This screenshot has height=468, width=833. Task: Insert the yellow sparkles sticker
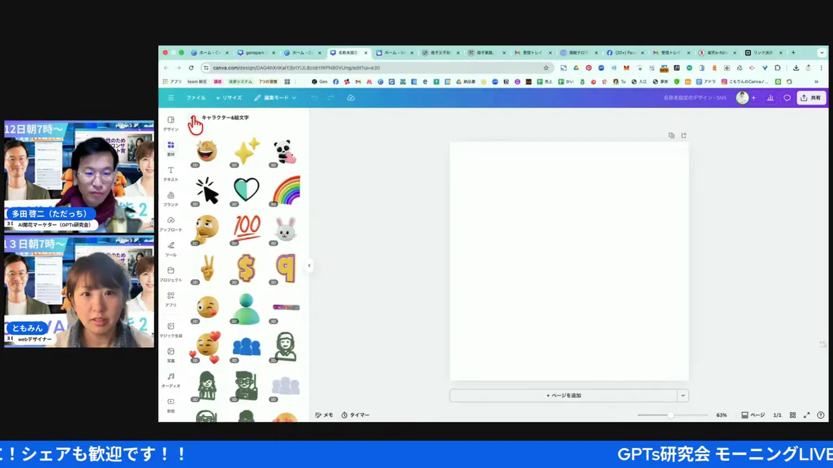247,151
